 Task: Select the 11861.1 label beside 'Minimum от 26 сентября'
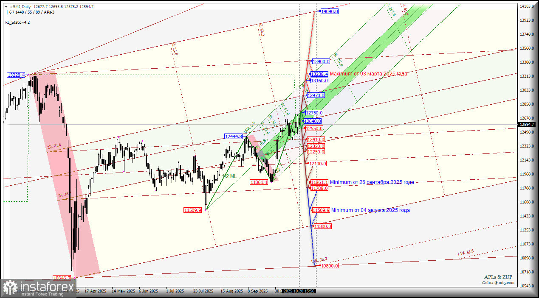(319, 182)
